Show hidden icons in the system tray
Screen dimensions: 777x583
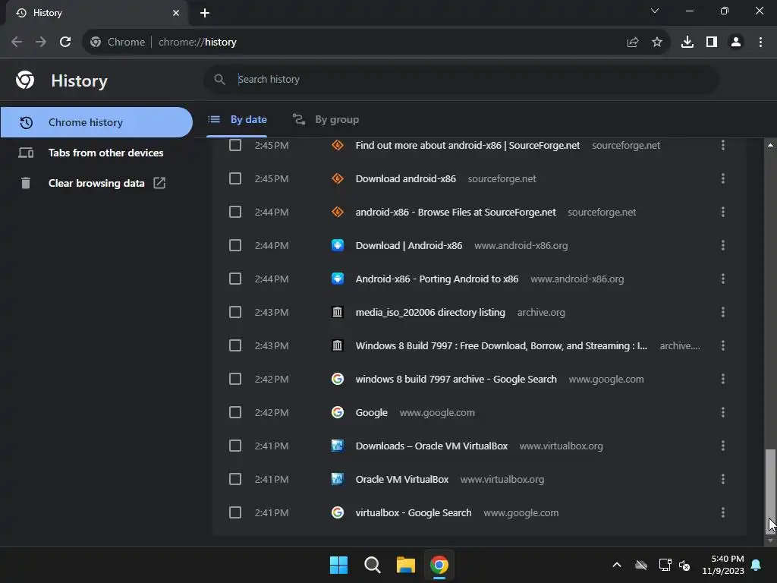click(617, 565)
